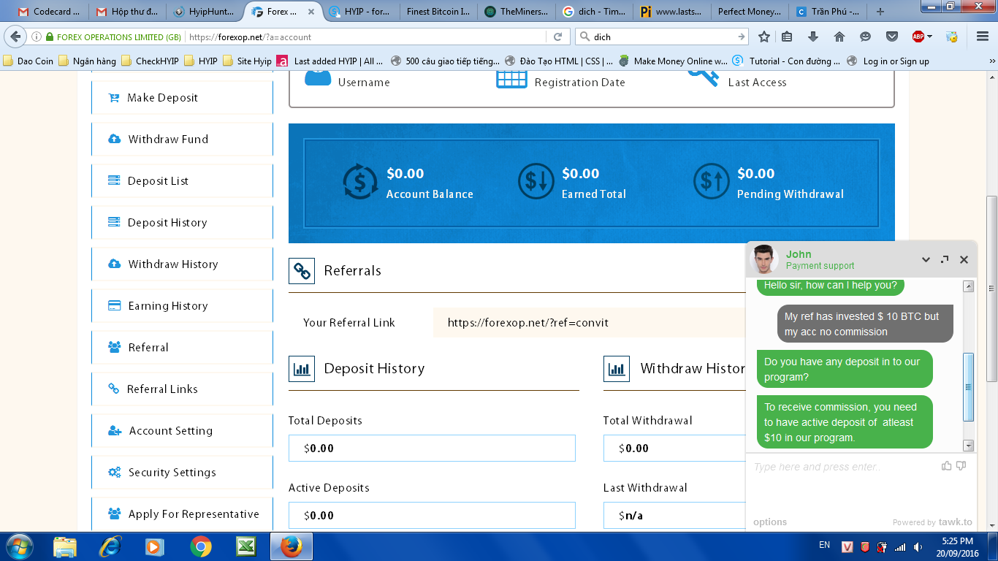Go to Deposit List in the sidebar

pyautogui.click(x=182, y=181)
